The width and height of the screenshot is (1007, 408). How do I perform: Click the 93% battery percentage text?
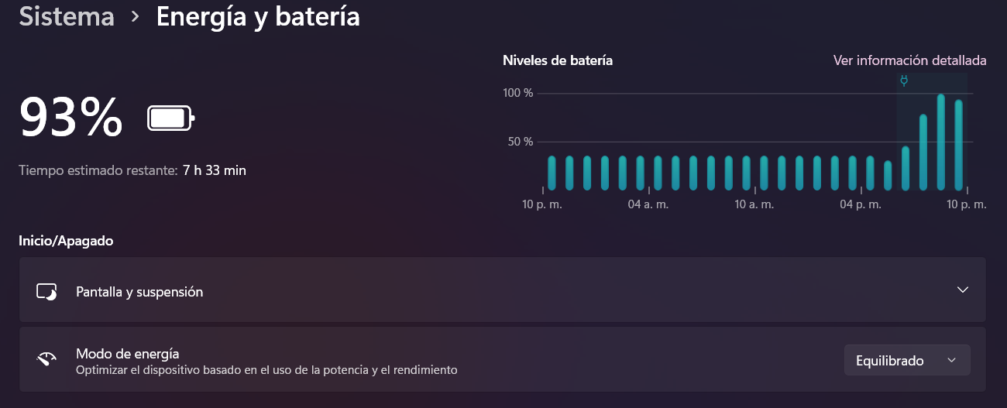pos(70,118)
